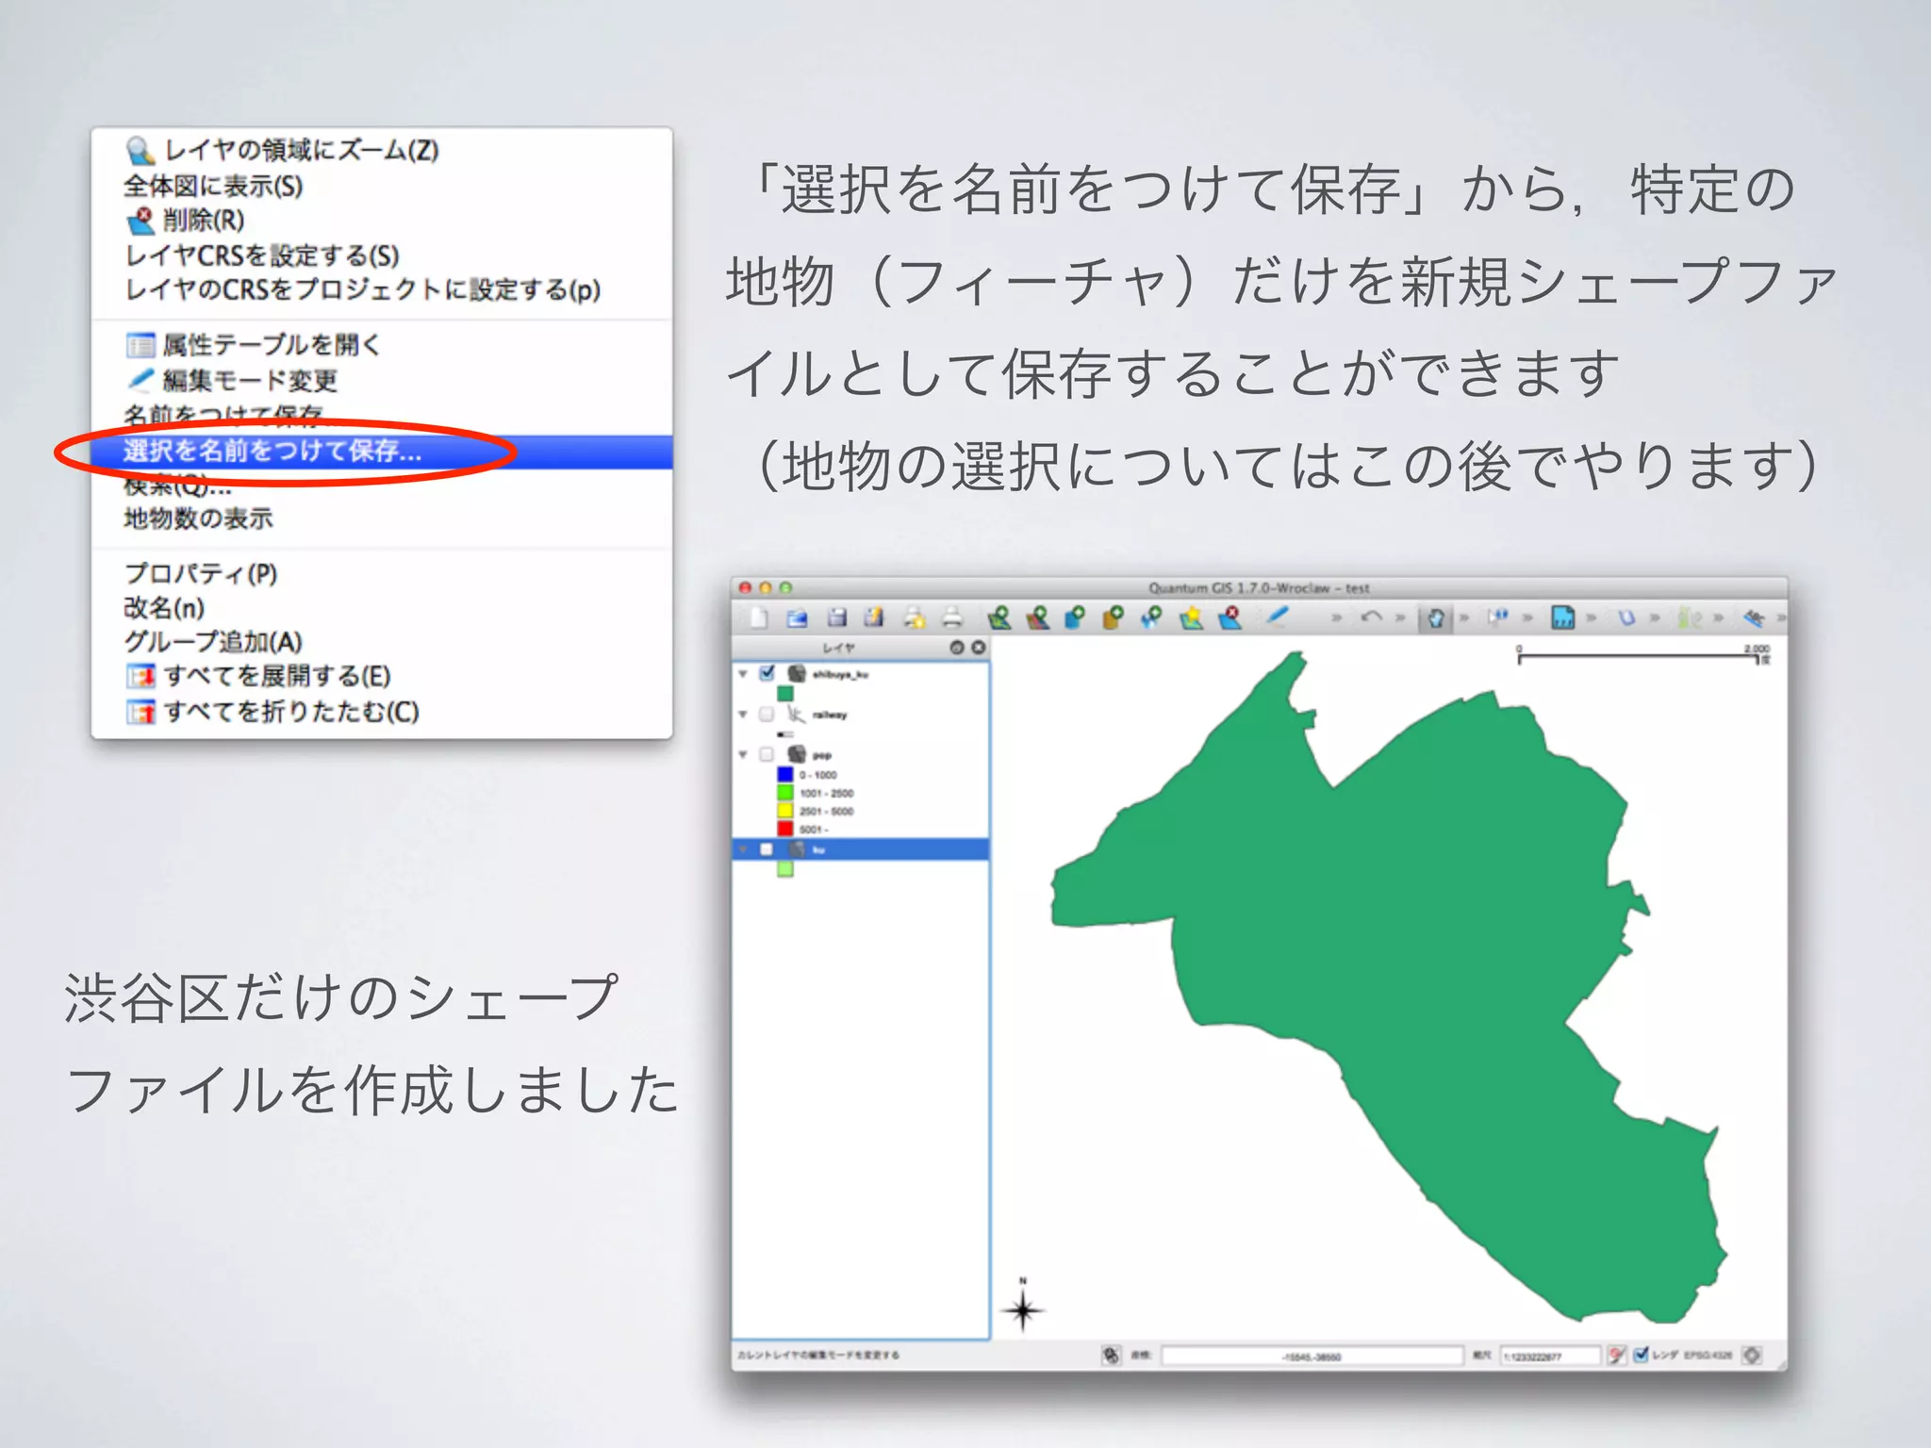Check the ku layer checkbox
1931x1448 pixels.
point(767,849)
